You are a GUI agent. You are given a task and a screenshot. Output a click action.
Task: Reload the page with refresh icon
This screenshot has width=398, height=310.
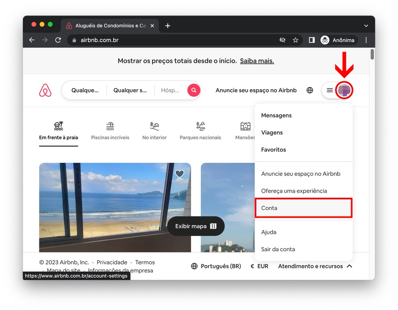point(58,40)
